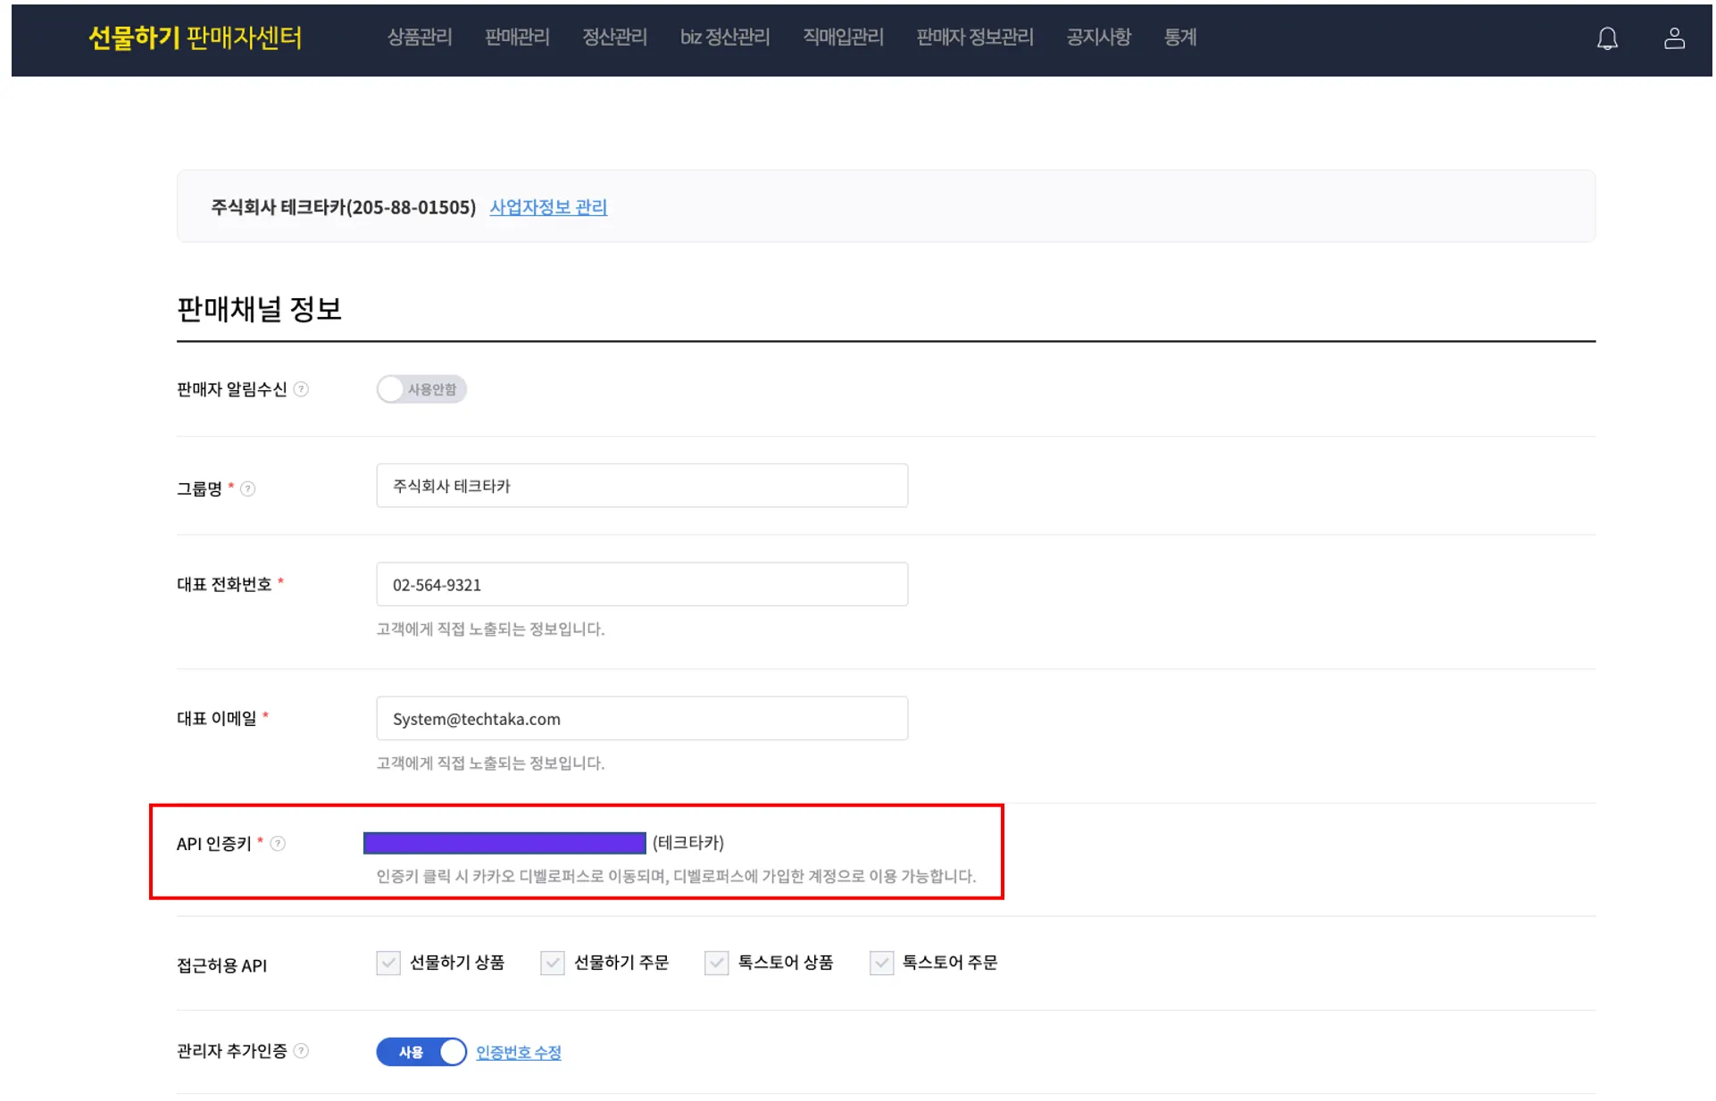
Task: Click help icon beside 그룹명 label
Action: pyautogui.click(x=248, y=489)
